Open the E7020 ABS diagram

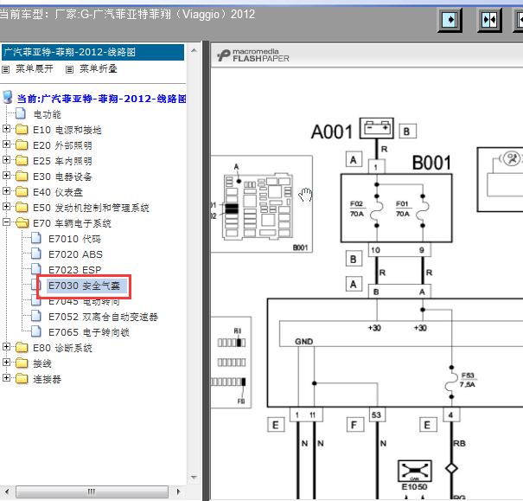click(x=75, y=254)
